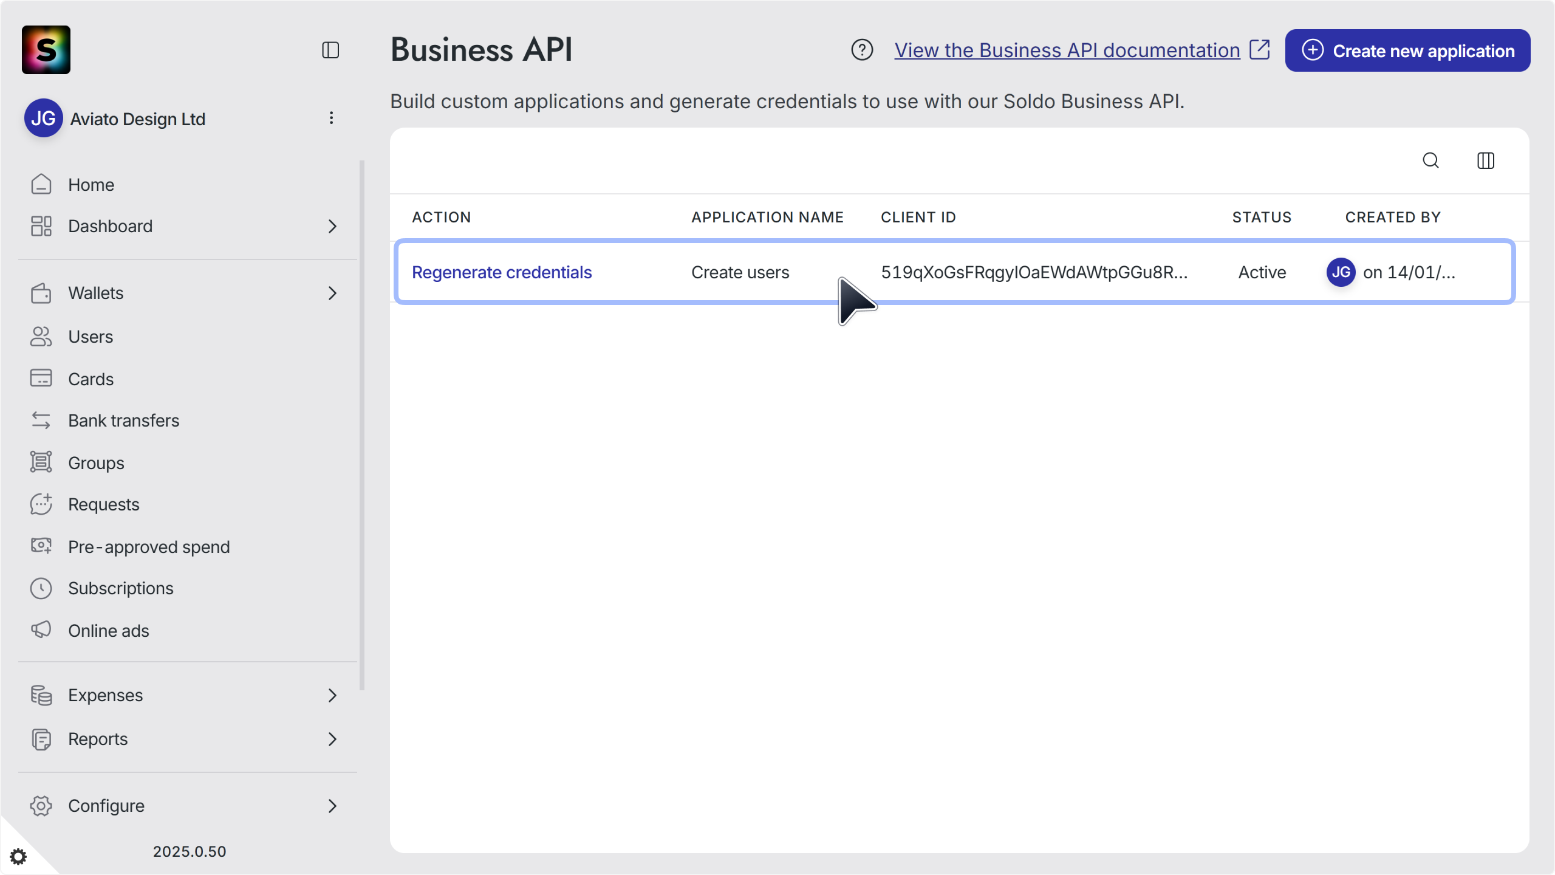
Task: Click the CLIENT ID column header
Action: tap(918, 218)
